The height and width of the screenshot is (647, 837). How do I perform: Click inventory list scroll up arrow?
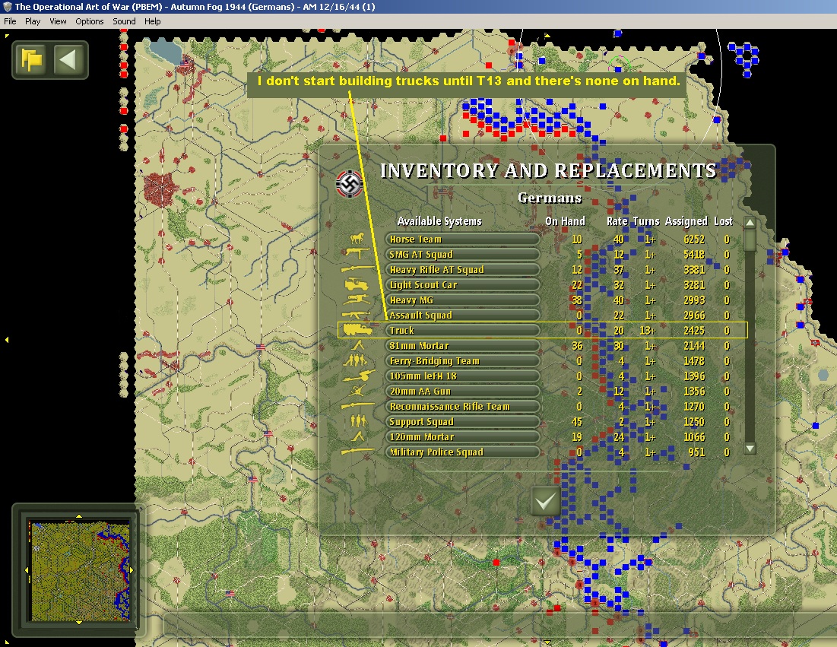point(750,222)
